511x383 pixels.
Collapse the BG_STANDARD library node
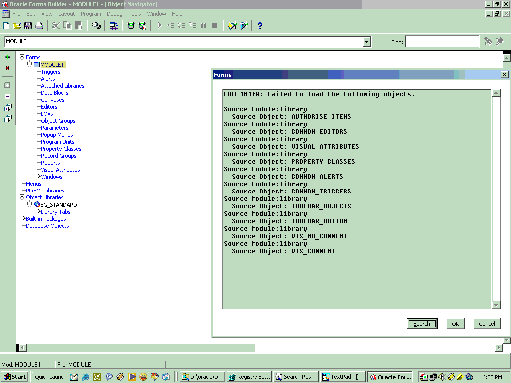(x=29, y=204)
